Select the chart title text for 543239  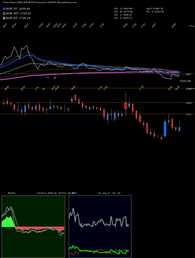point(40,2)
